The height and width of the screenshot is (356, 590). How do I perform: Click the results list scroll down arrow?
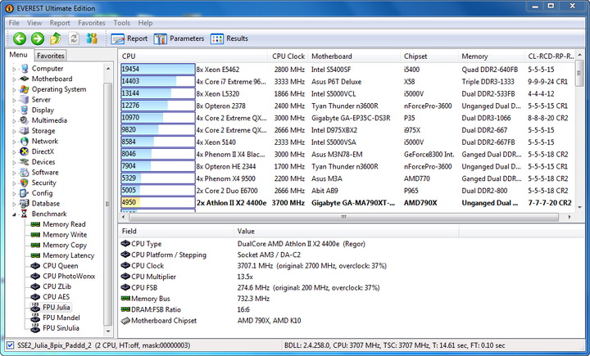[579, 207]
